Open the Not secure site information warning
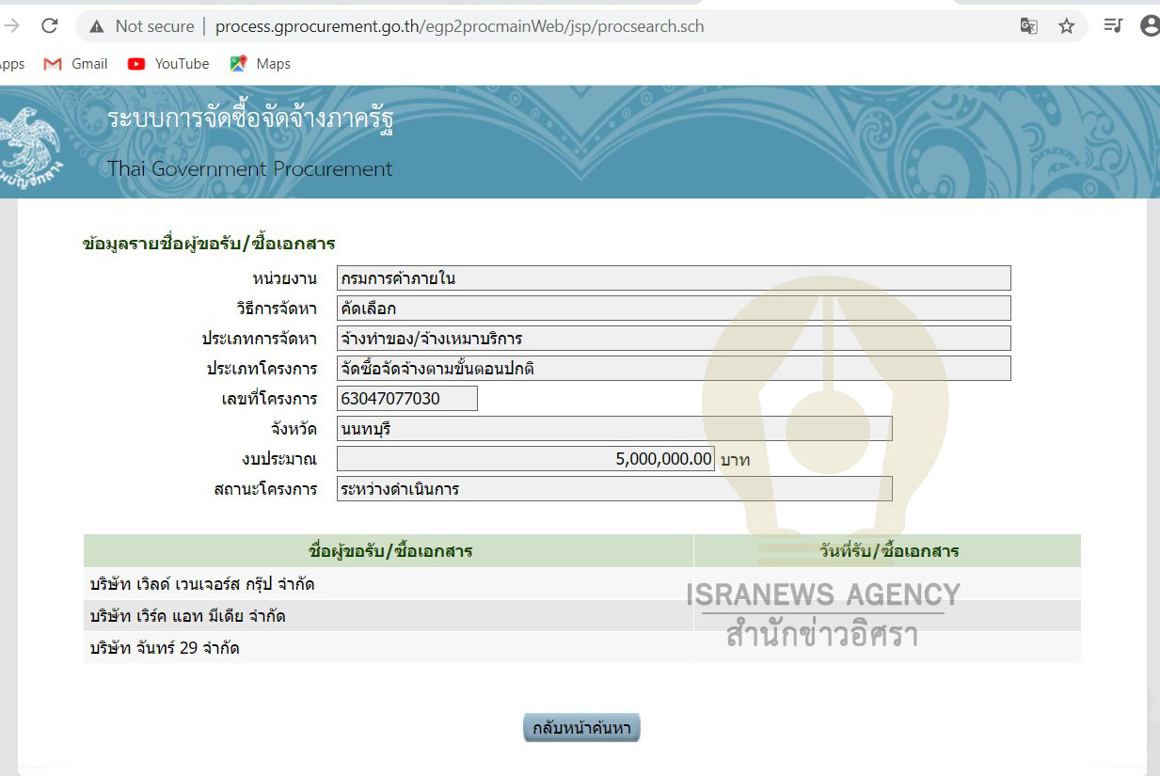This screenshot has width=1160, height=776. coord(141,26)
